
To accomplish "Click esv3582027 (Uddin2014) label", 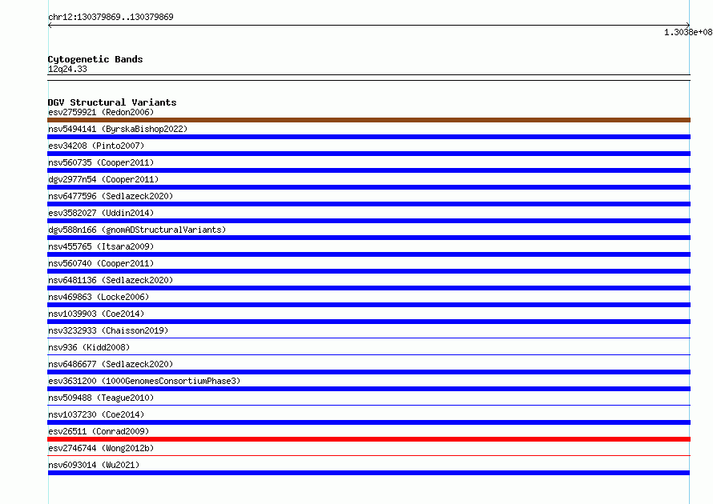I will [x=101, y=213].
